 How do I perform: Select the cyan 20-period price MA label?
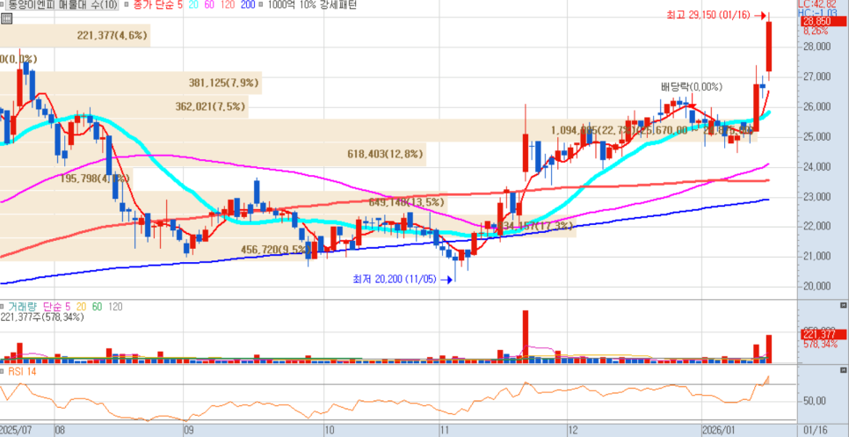point(194,5)
